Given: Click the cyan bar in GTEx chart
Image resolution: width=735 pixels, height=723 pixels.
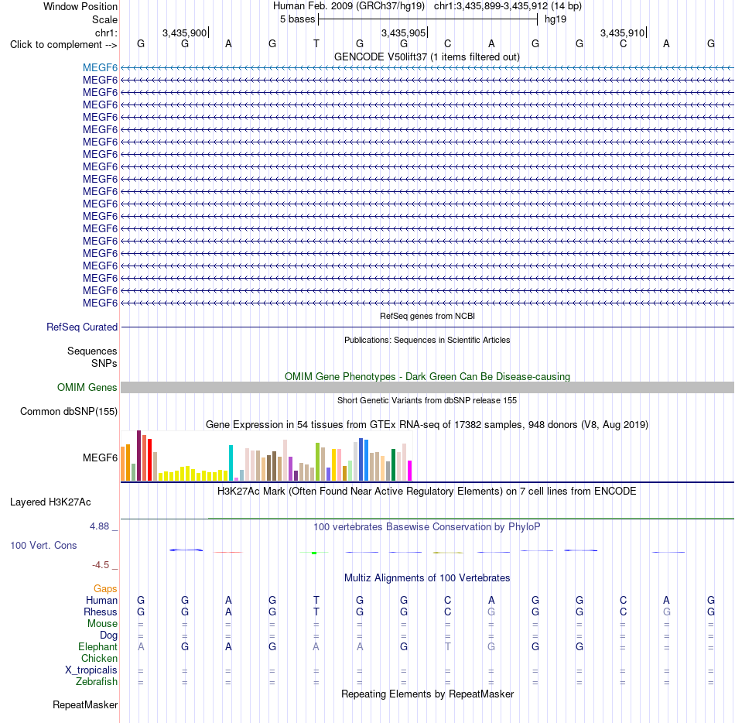Looking at the screenshot, I should (x=231, y=463).
